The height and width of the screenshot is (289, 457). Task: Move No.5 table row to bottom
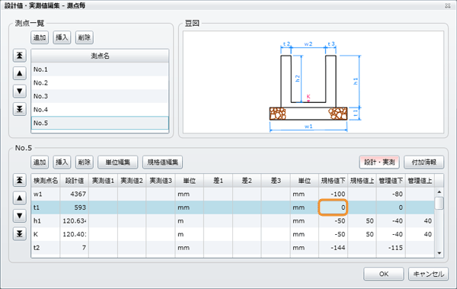20,234
